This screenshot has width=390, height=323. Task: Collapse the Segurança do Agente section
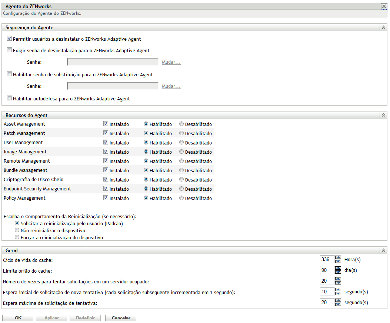pos(383,27)
